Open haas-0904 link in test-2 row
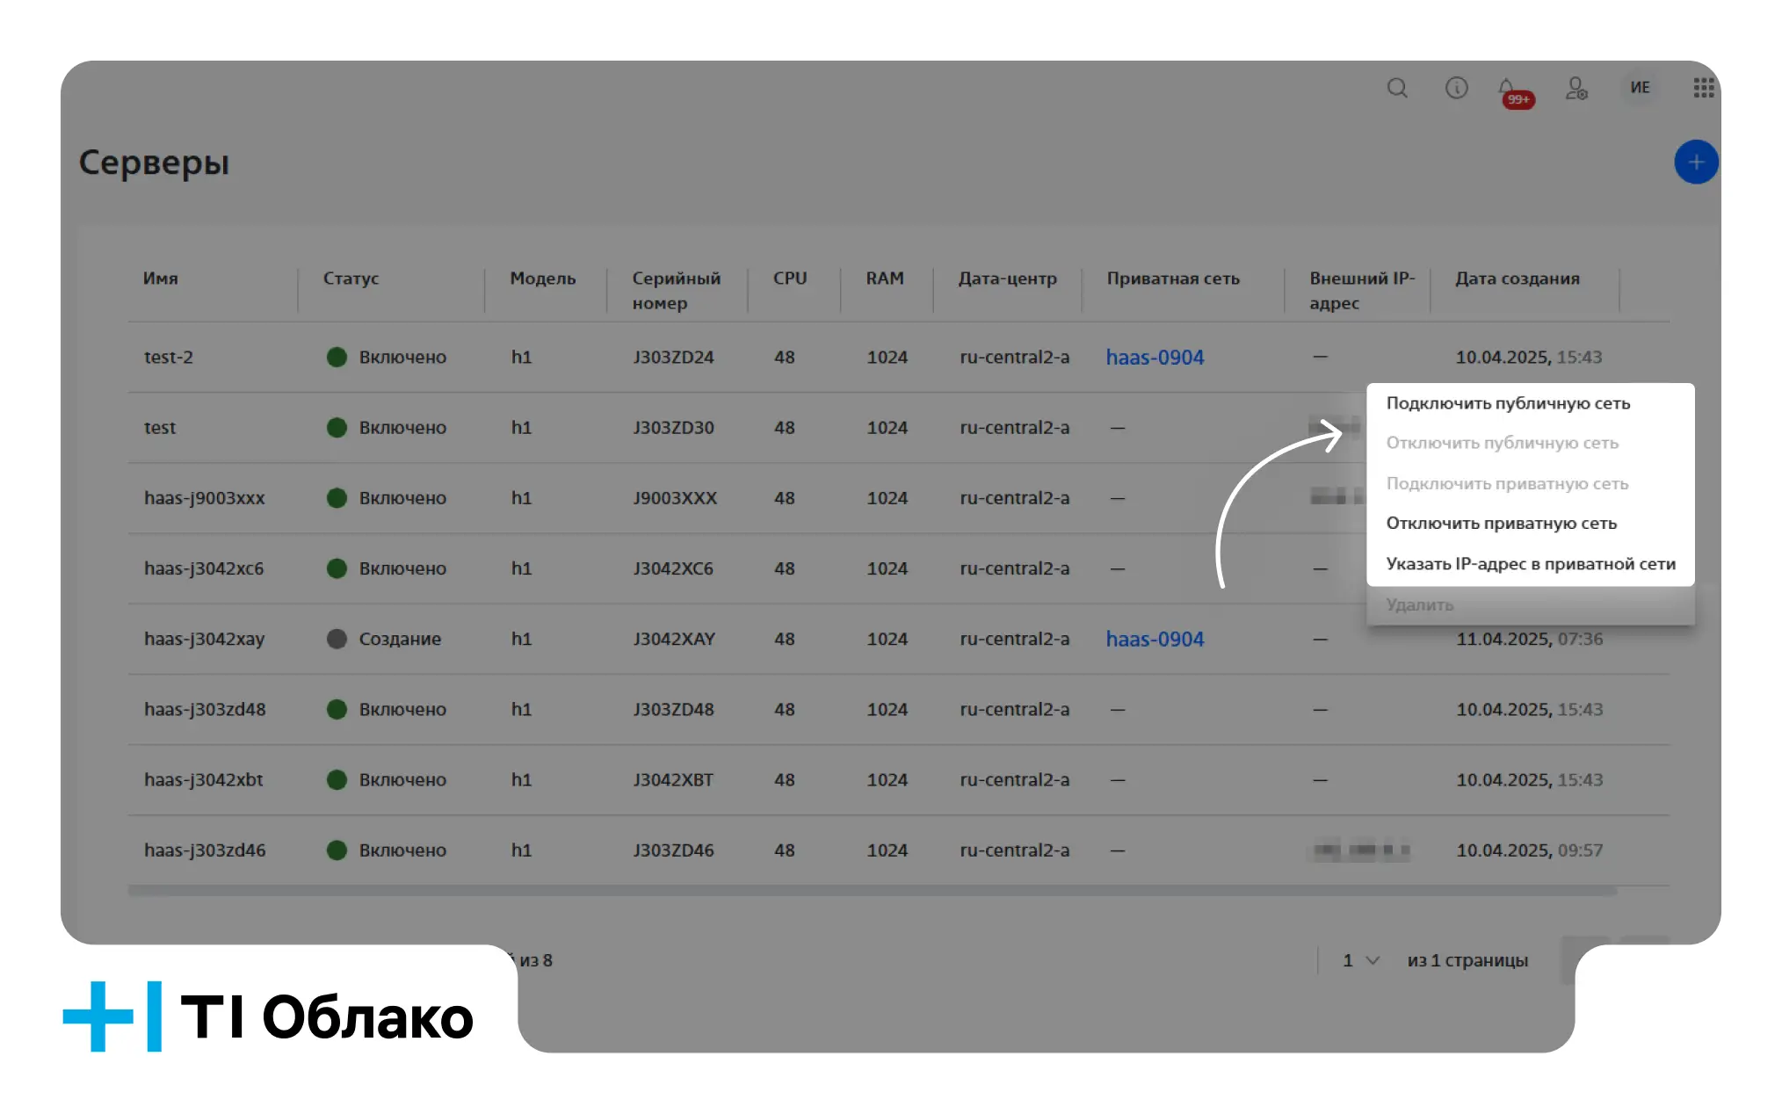The width and height of the screenshot is (1782, 1114). pyautogui.click(x=1155, y=358)
